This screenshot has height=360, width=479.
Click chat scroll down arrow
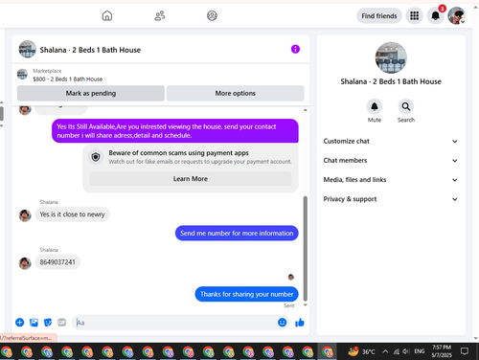(306, 304)
